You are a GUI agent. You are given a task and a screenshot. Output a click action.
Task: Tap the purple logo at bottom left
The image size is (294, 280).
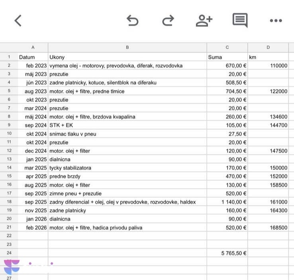[12, 266]
